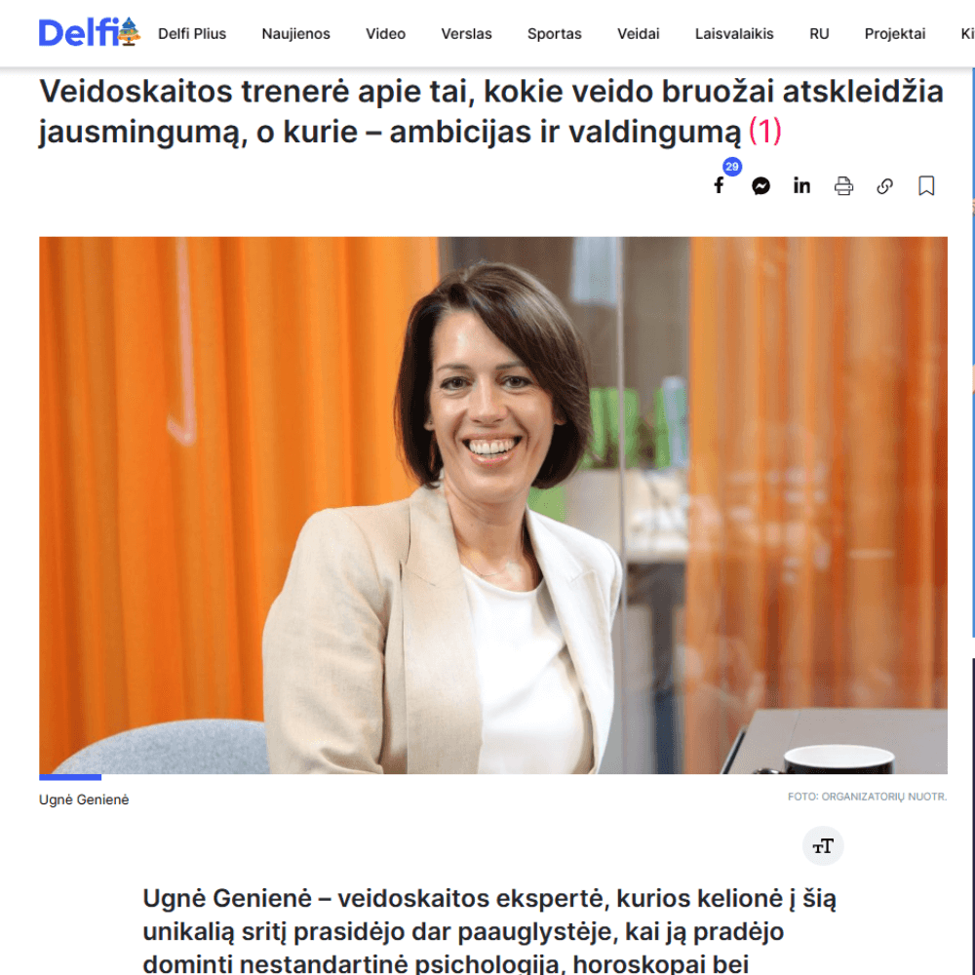Print the article using printer icon
Viewport: 975px width, 975px height.
click(843, 186)
